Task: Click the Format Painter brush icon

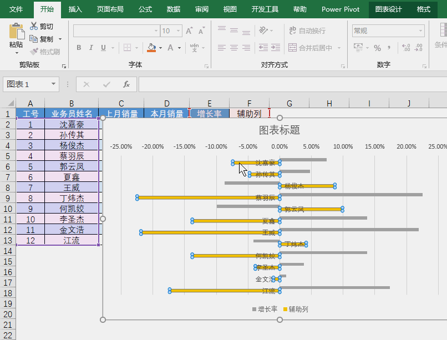Action: tap(34, 52)
